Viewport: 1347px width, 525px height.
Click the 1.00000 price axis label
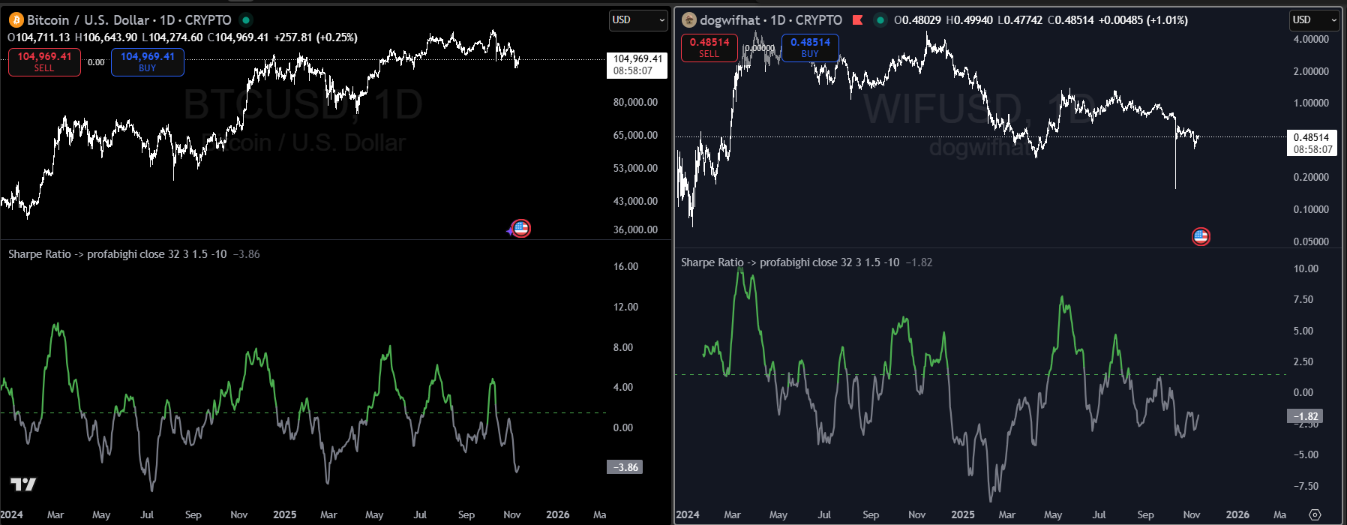click(x=1311, y=103)
